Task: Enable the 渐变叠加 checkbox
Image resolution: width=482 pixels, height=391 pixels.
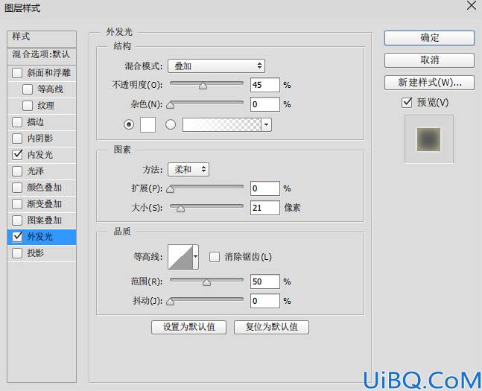Action: pos(17,204)
